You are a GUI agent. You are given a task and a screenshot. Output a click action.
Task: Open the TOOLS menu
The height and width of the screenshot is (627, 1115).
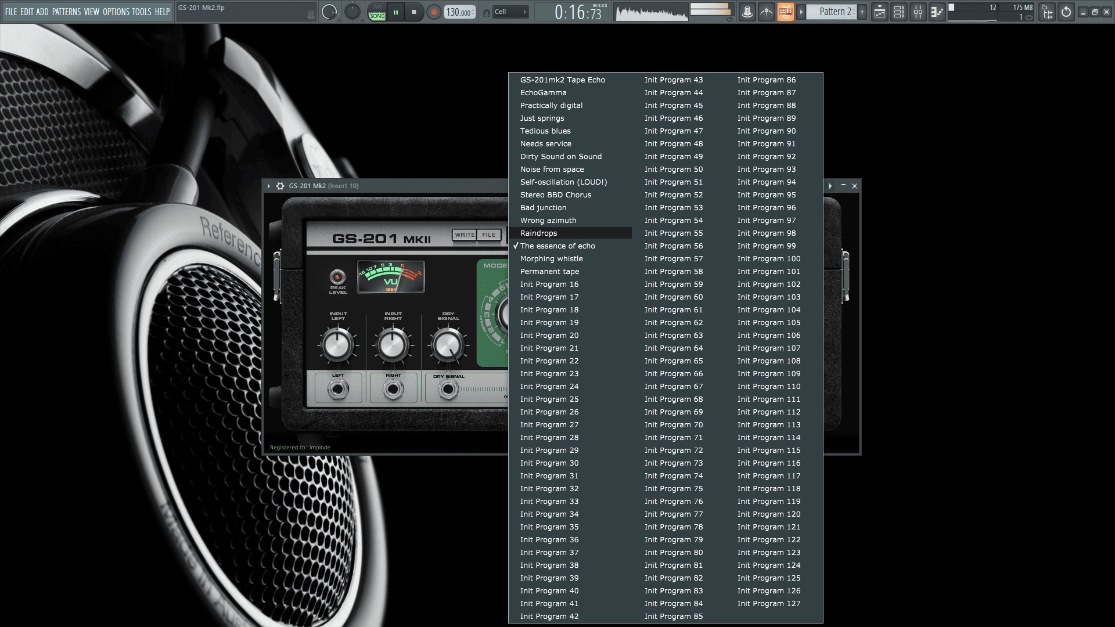click(x=142, y=12)
